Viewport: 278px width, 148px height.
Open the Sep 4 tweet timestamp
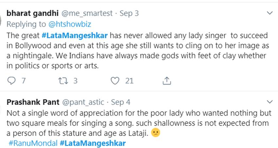121,102
